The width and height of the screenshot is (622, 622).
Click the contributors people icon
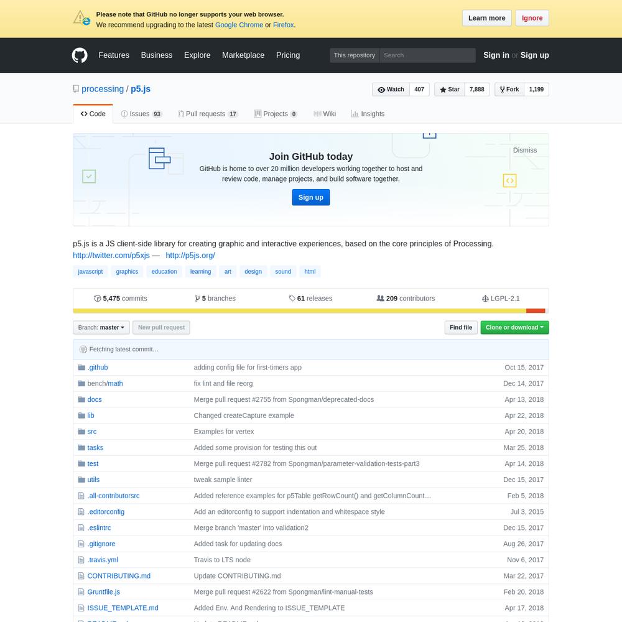380,298
